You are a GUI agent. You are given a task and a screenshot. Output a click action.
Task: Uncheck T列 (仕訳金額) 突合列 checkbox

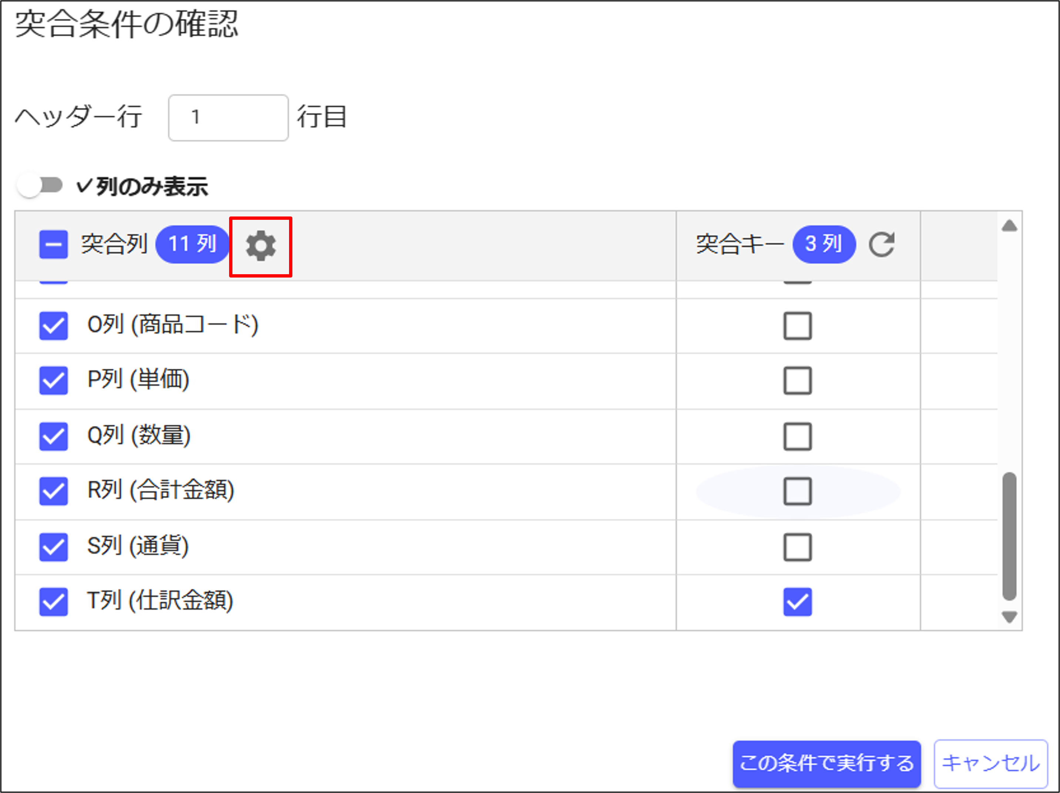pos(53,602)
